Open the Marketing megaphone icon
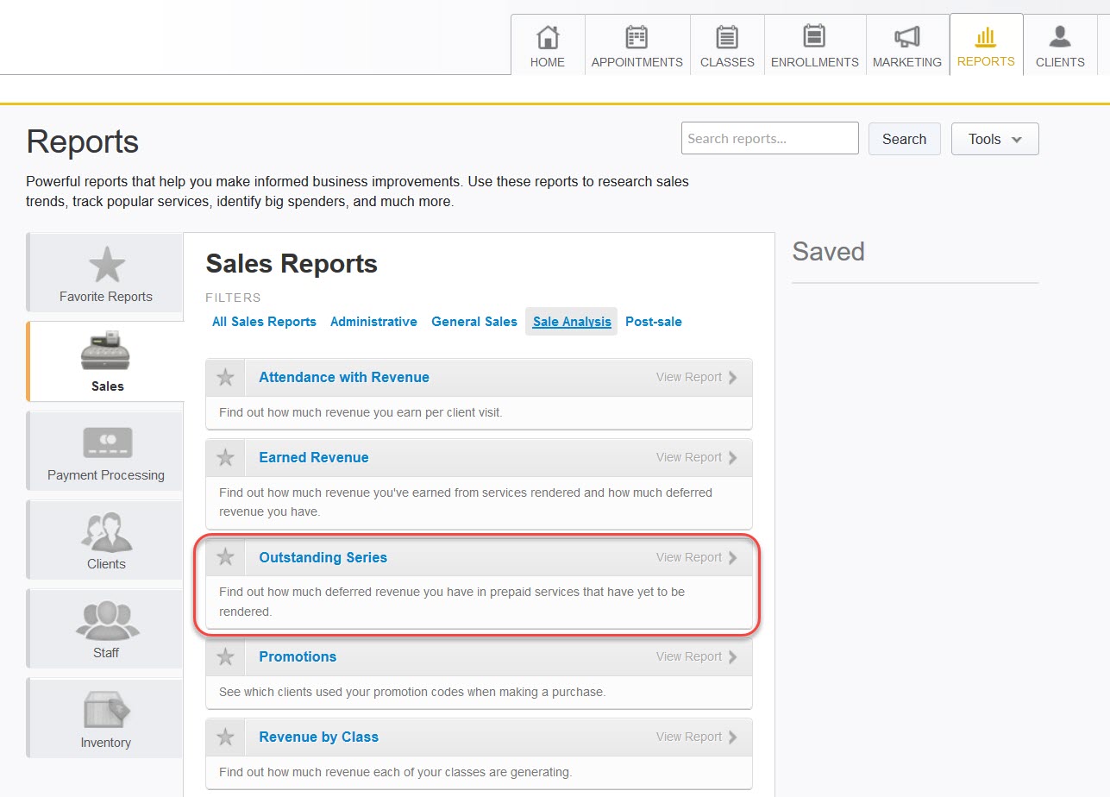Image resolution: width=1110 pixels, height=797 pixels. (x=906, y=38)
